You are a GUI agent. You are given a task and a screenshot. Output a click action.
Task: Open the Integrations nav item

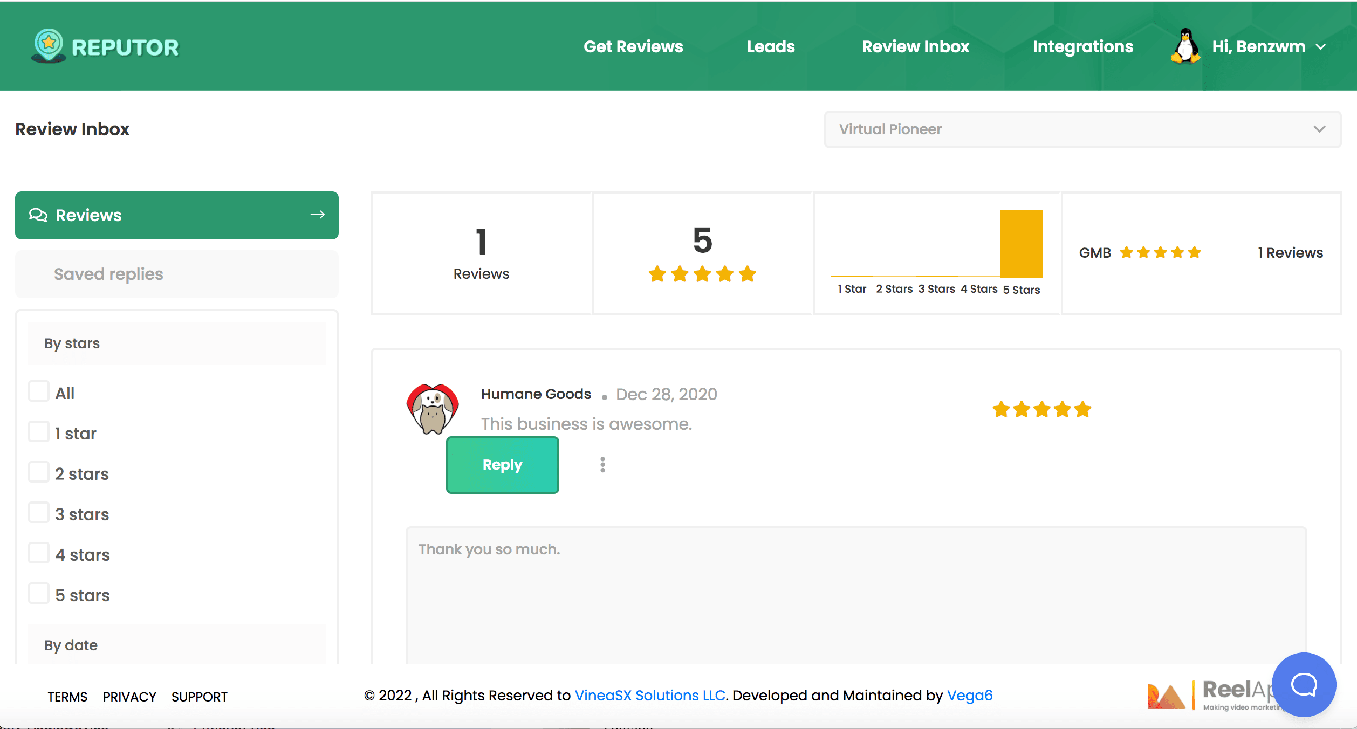tap(1082, 47)
